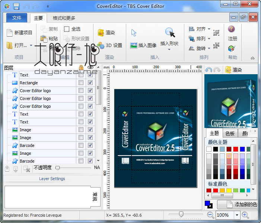Click the cube help icon in 帮助 group
Screen dimensions: 261x223
pyautogui.click(x=231, y=48)
